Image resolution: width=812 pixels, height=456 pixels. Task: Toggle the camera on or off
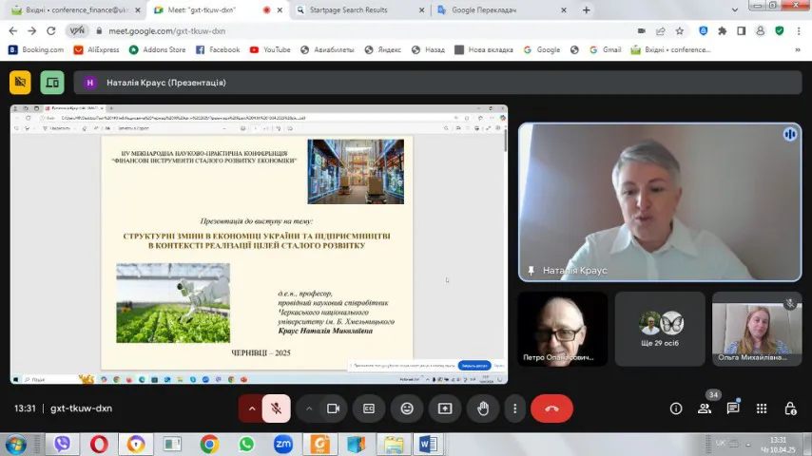click(333, 408)
